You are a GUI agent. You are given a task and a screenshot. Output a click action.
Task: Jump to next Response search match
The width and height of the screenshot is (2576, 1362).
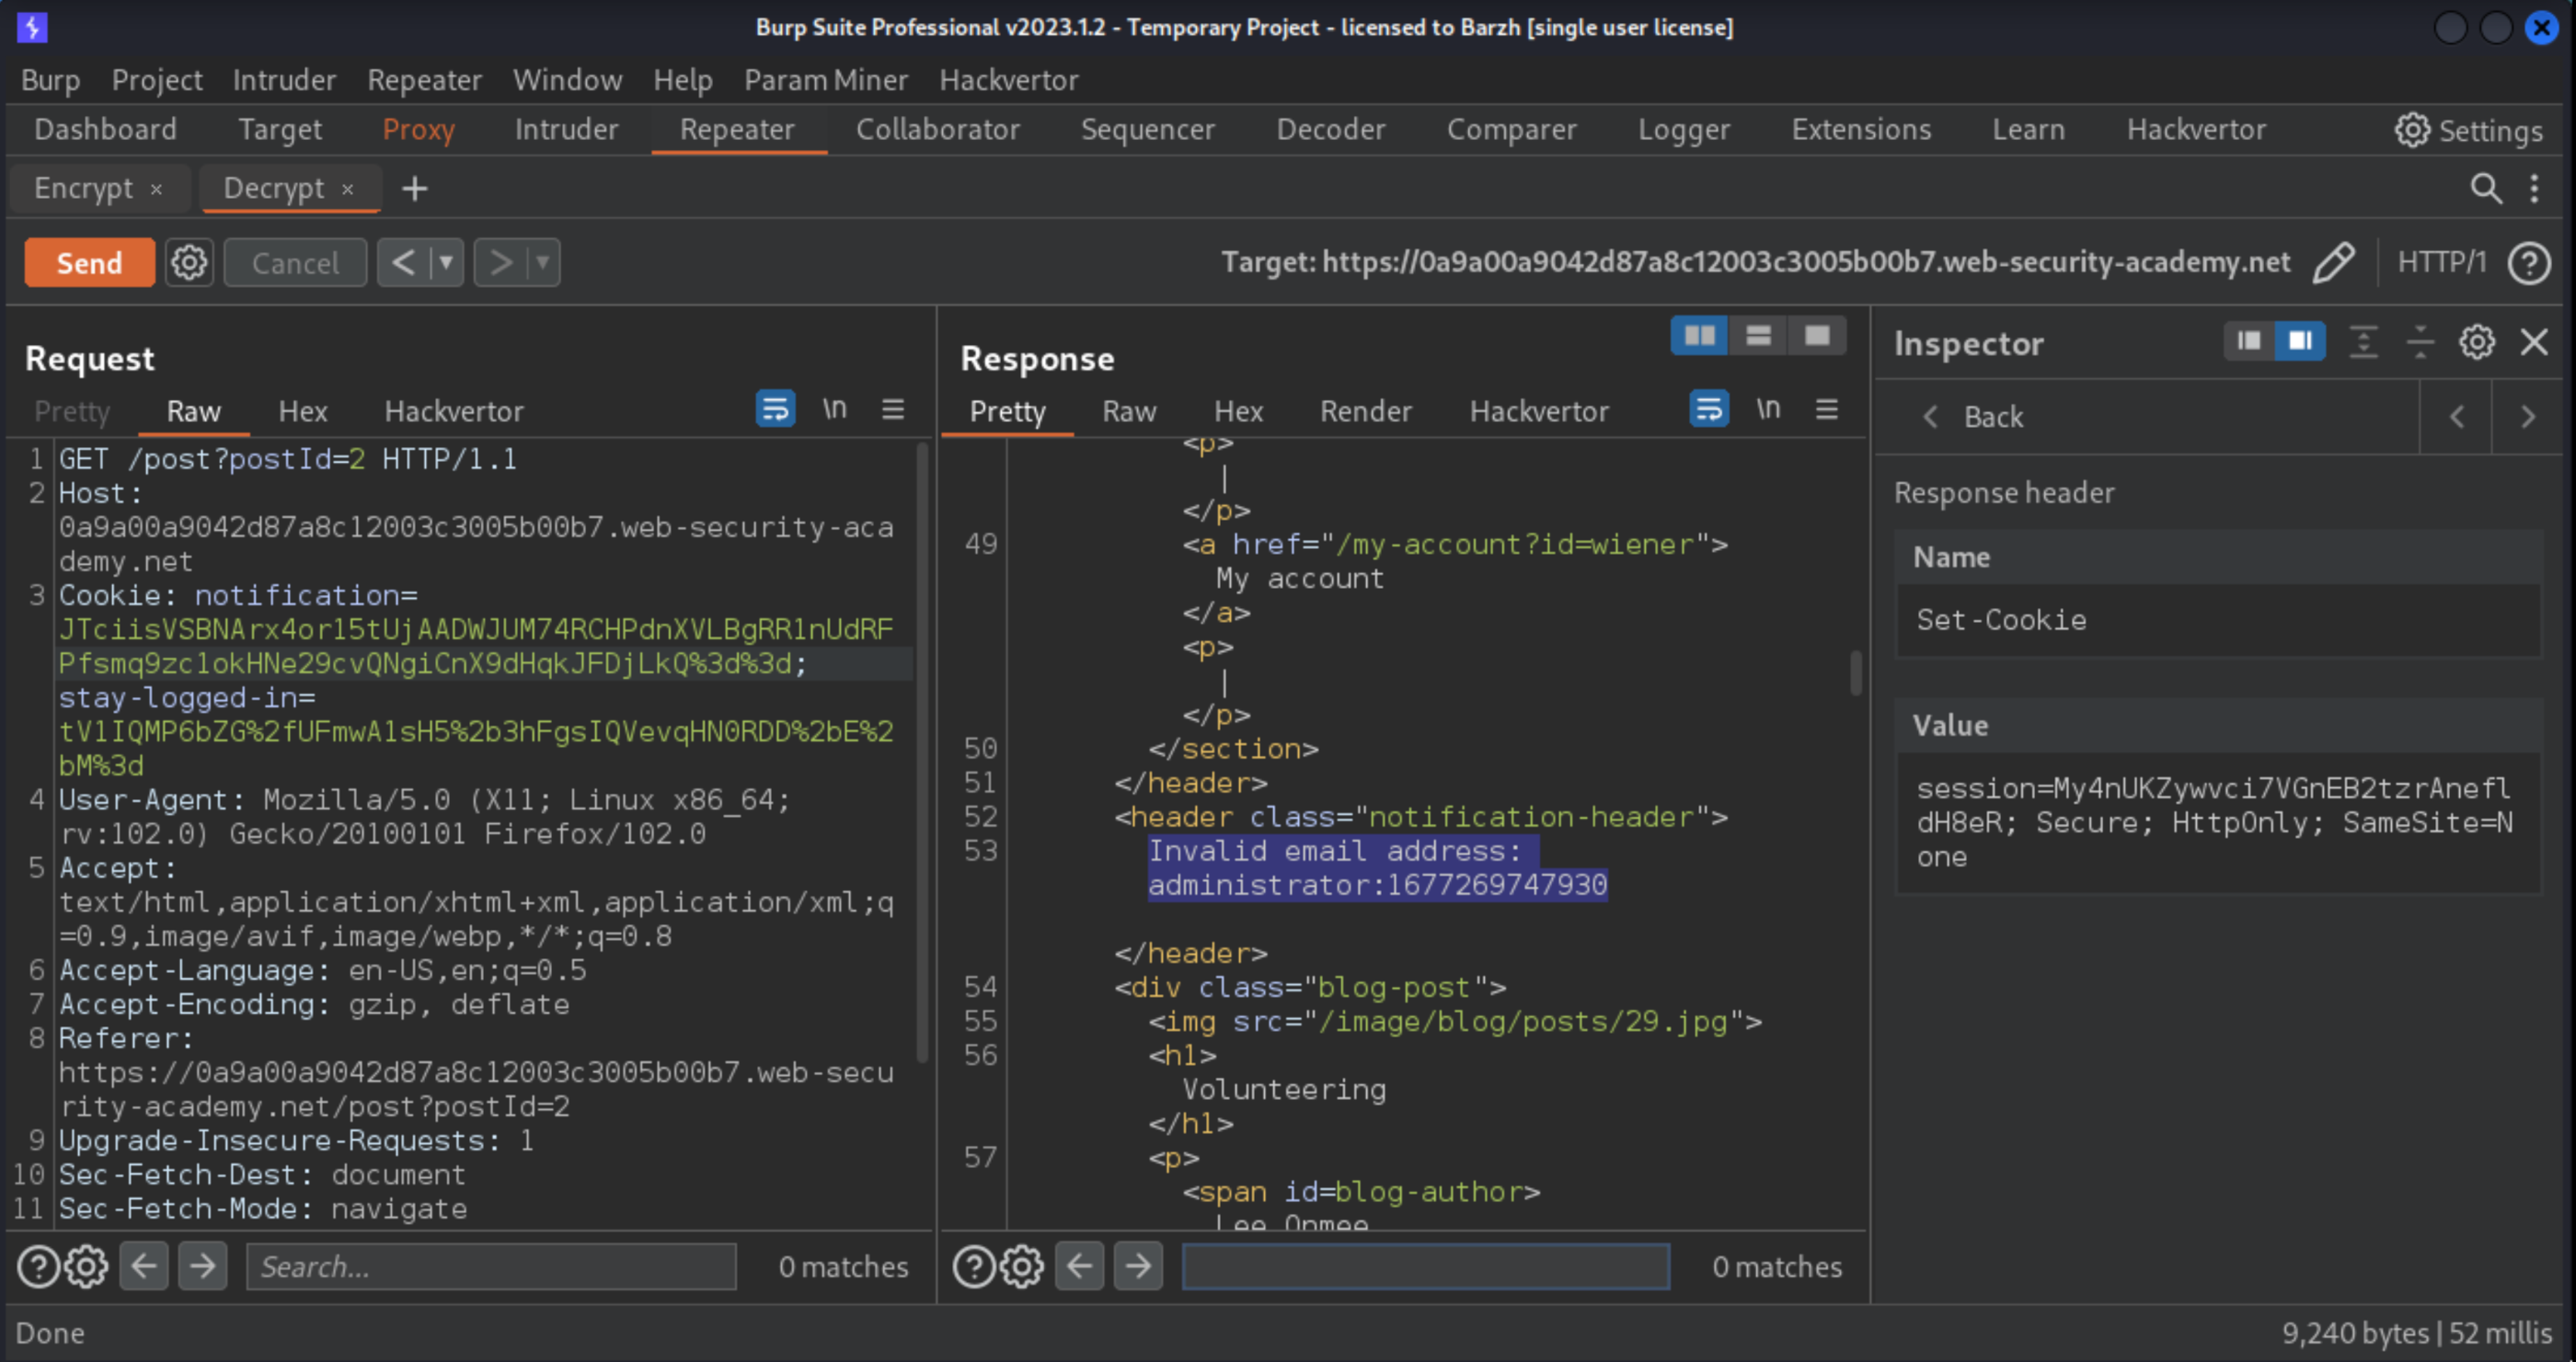coord(1138,1267)
